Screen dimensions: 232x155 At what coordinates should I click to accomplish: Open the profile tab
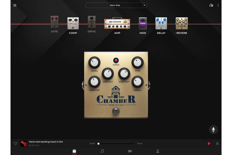click(158, 151)
